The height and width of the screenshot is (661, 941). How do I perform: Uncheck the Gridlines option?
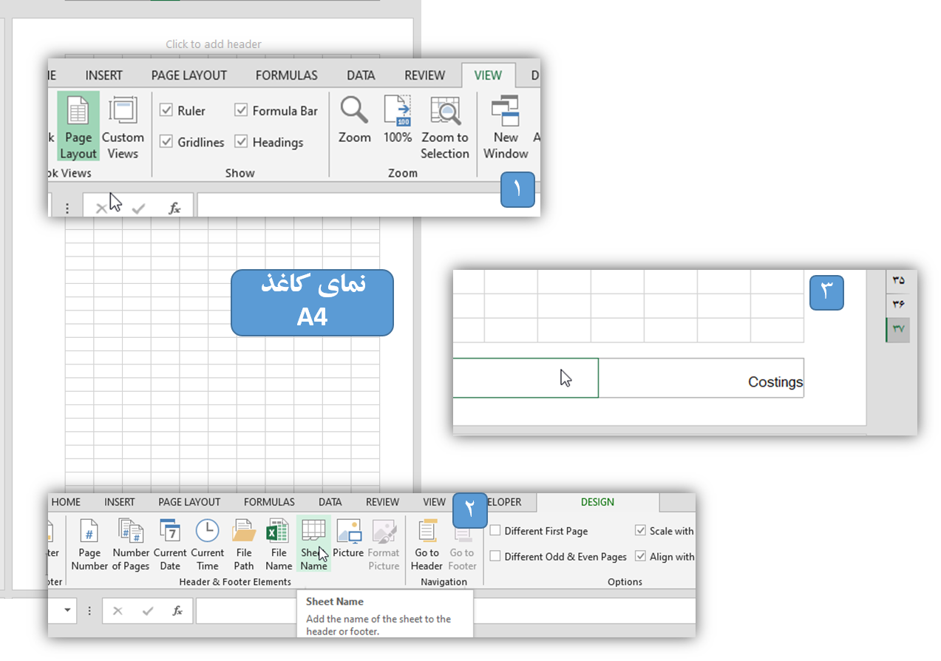pyautogui.click(x=166, y=142)
